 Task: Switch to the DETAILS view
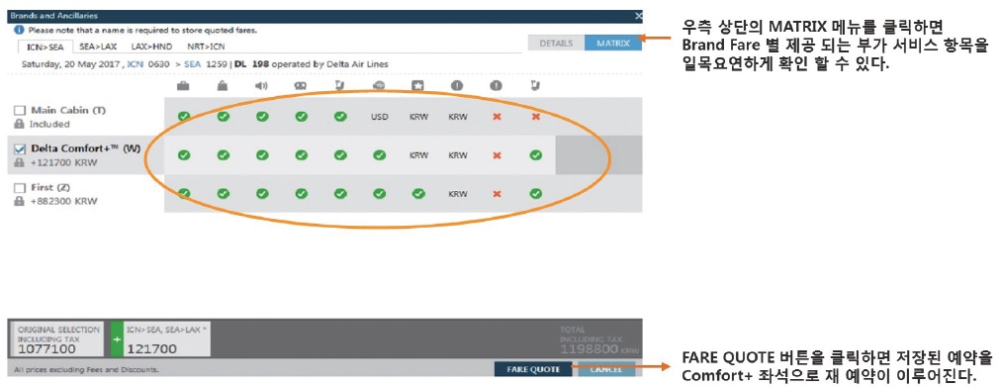[556, 44]
